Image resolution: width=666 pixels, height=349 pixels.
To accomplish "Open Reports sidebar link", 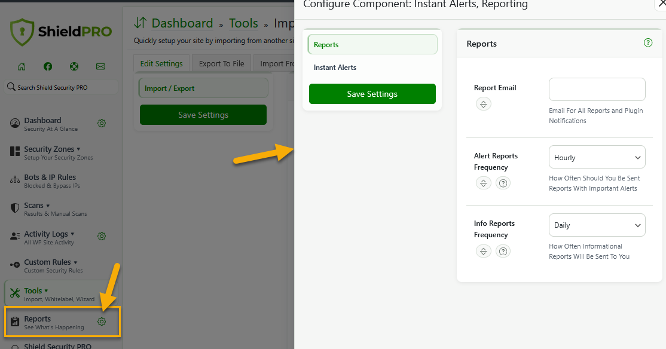I will 38,319.
